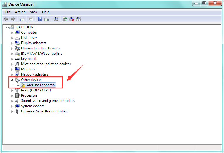The image size is (224, 153).
Task: Expand Sound, video and game controllers
Action: point(12,101)
